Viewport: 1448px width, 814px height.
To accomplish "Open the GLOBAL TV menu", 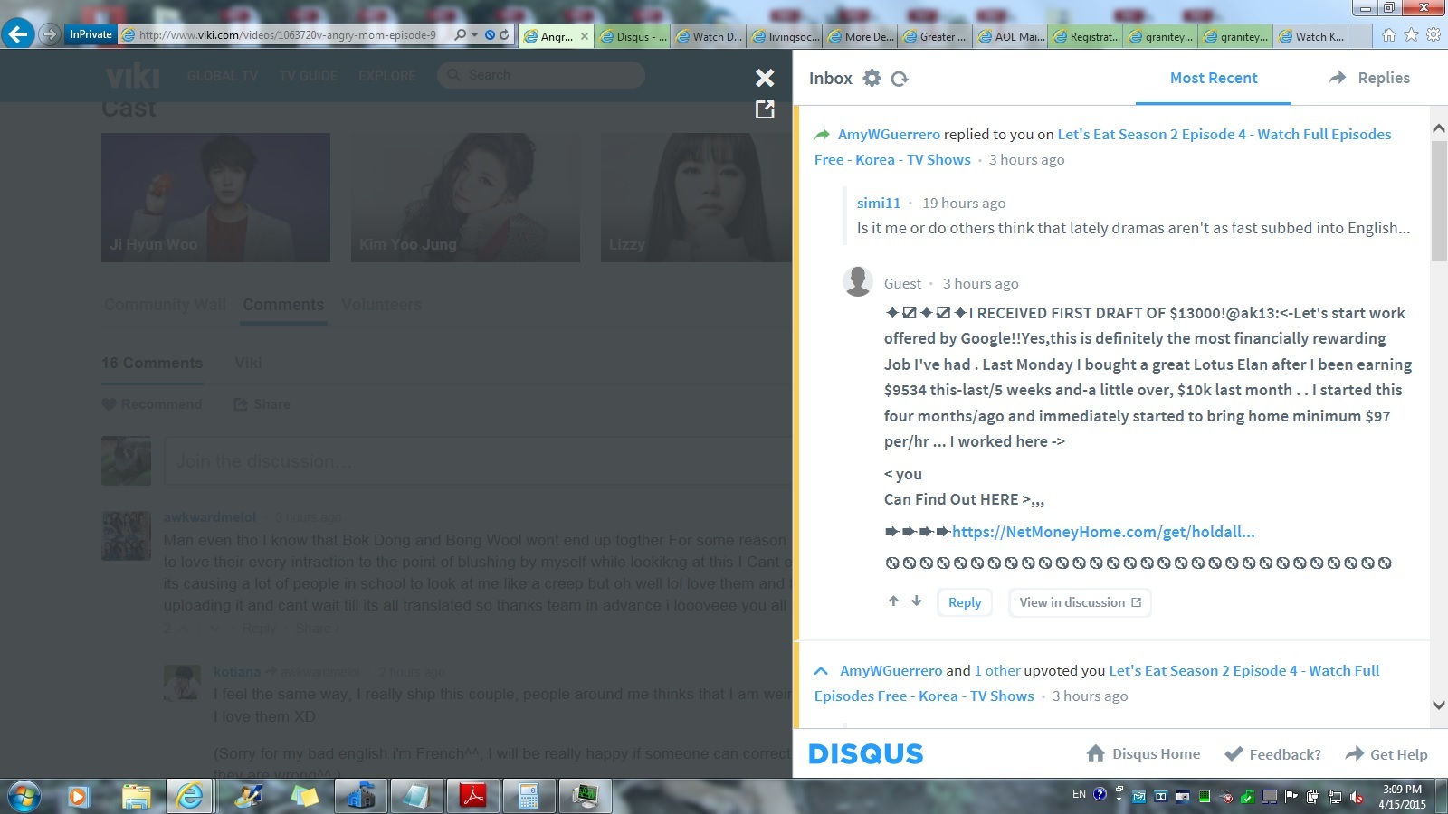I will 223,76.
